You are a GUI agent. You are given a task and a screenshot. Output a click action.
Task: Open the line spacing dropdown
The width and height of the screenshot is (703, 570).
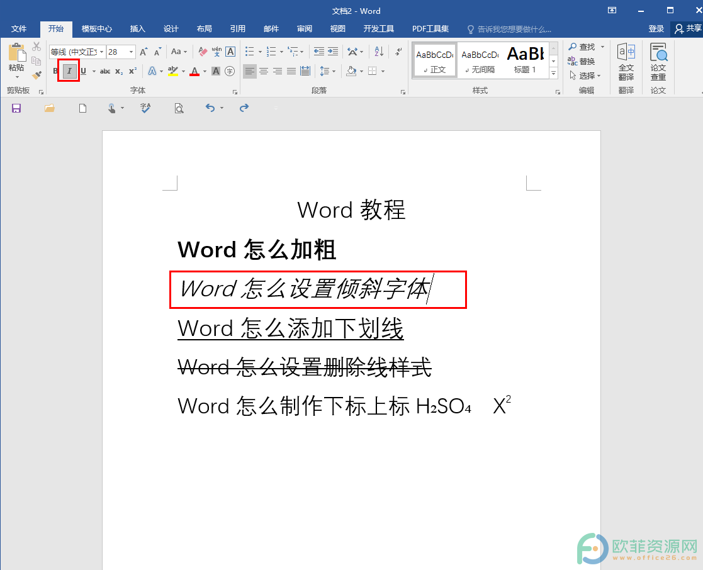click(x=328, y=71)
